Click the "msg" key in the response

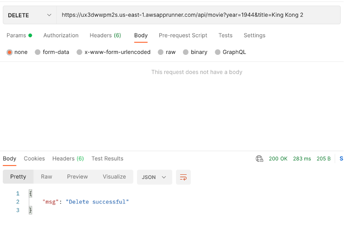[51, 202]
